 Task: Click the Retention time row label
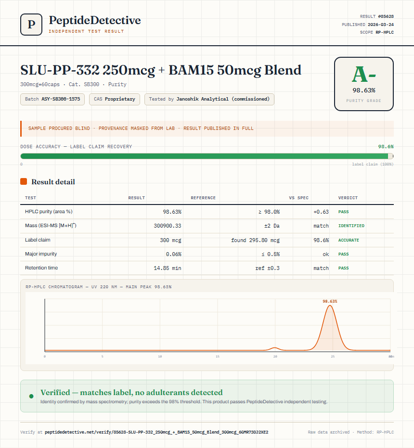[41, 268]
